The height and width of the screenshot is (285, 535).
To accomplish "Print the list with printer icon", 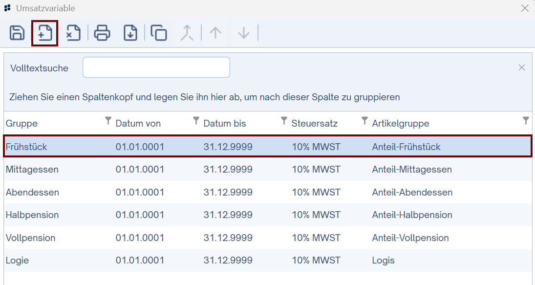I will coord(102,33).
